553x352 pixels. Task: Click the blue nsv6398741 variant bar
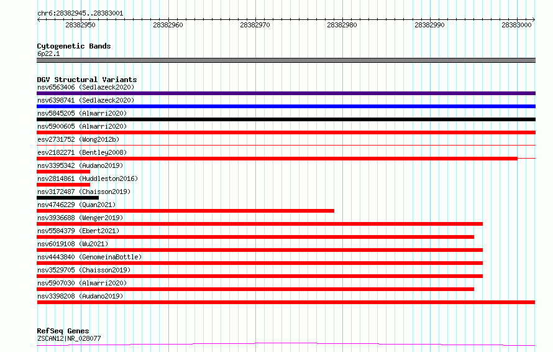click(286, 106)
